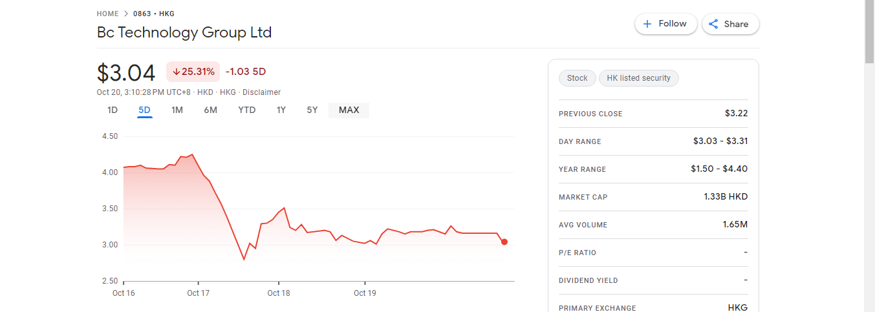Click the $1.50 - $4.40 year range value
This screenshot has height=312, width=875.
pyautogui.click(x=719, y=169)
